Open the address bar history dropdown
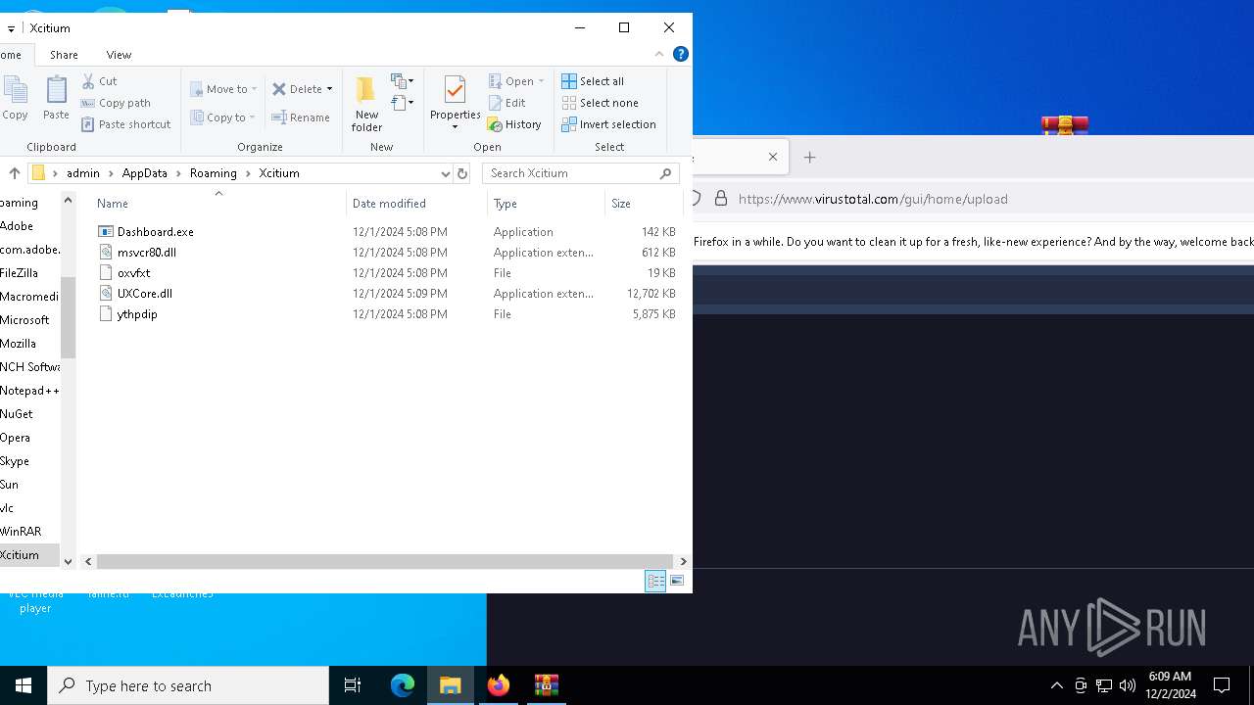This screenshot has width=1254, height=705. pos(446,173)
